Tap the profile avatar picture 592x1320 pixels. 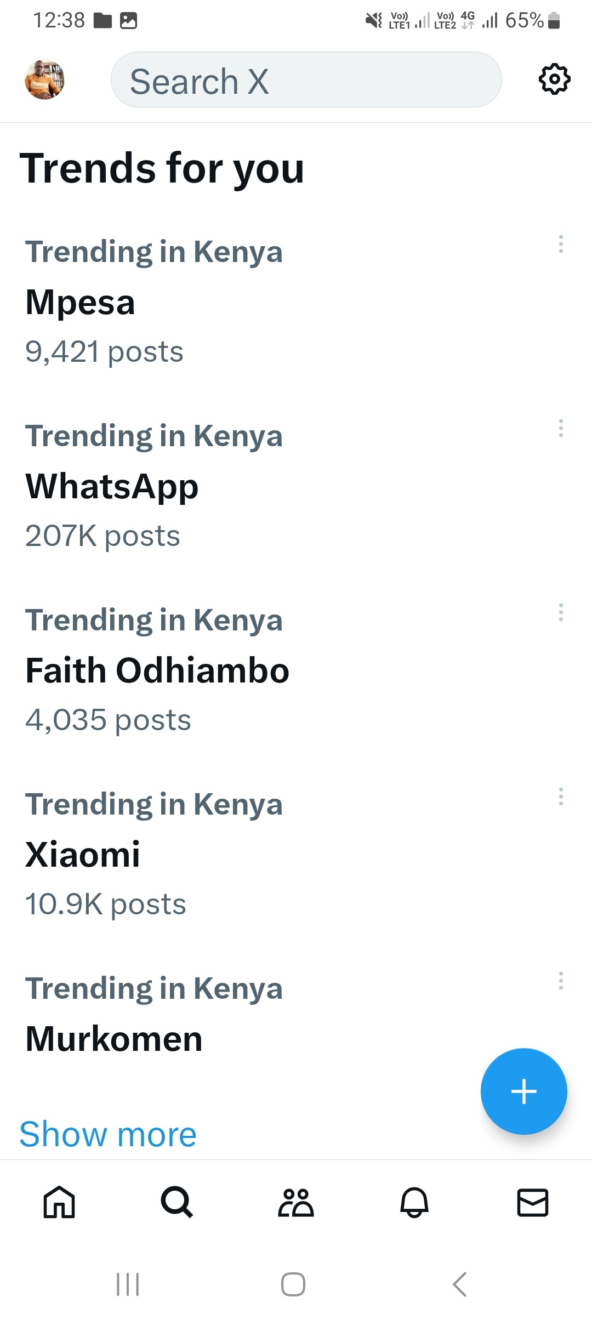[44, 79]
